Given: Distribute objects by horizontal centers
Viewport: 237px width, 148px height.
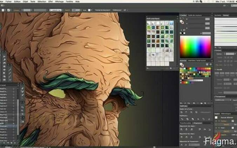Looking at the screenshot, I should coord(205,137).
